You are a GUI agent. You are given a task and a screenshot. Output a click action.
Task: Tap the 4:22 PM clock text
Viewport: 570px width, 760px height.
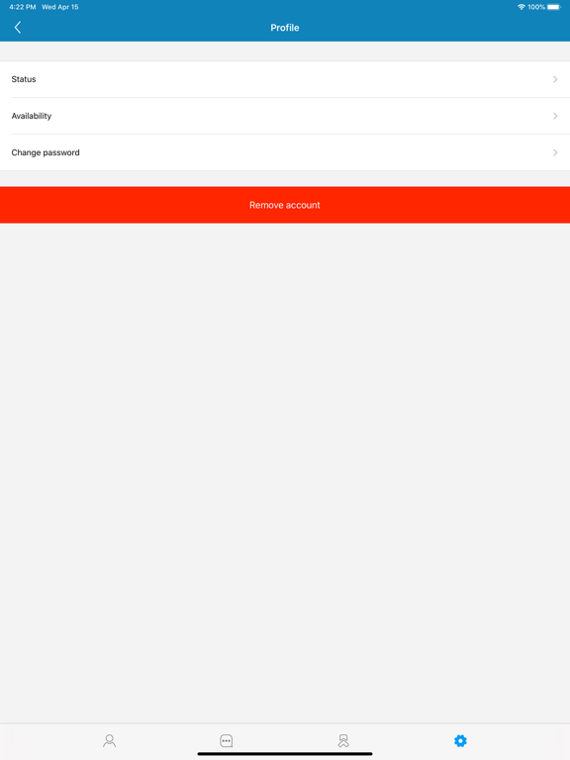point(23,7)
